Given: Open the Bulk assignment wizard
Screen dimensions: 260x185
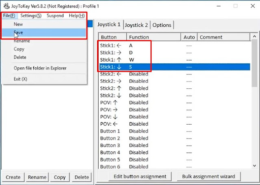Looking at the screenshot, I should [x=208, y=176].
